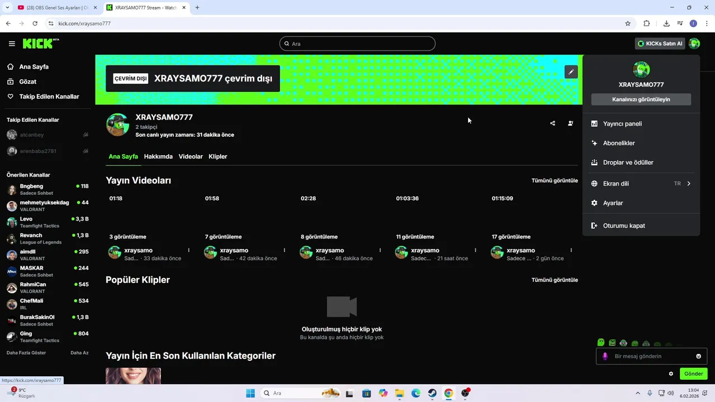Open Microsoft Edge from taskbar
Viewport: 715px width, 402px height.
pos(416,393)
